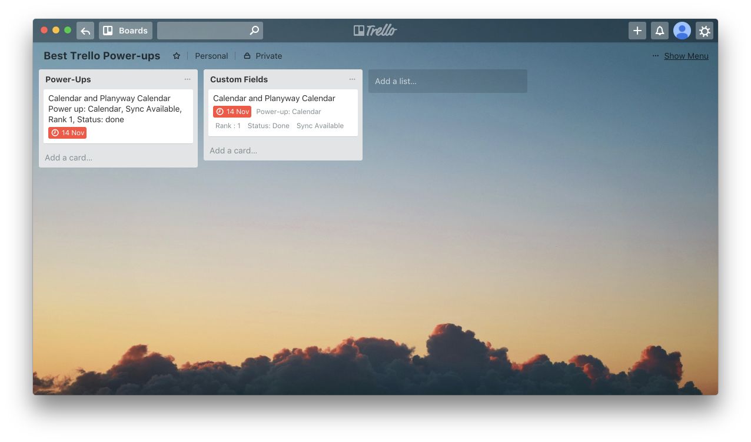751x442 pixels.
Task: Open Power-Ups list options ellipsis
Action: coord(187,79)
